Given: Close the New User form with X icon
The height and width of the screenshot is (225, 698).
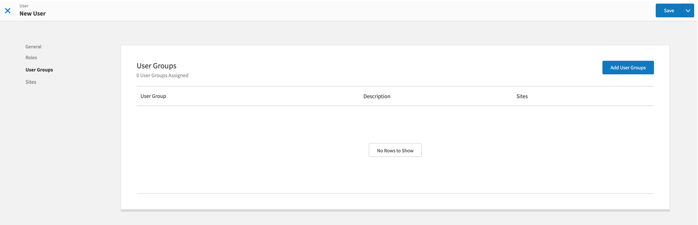Looking at the screenshot, I should (8, 11).
